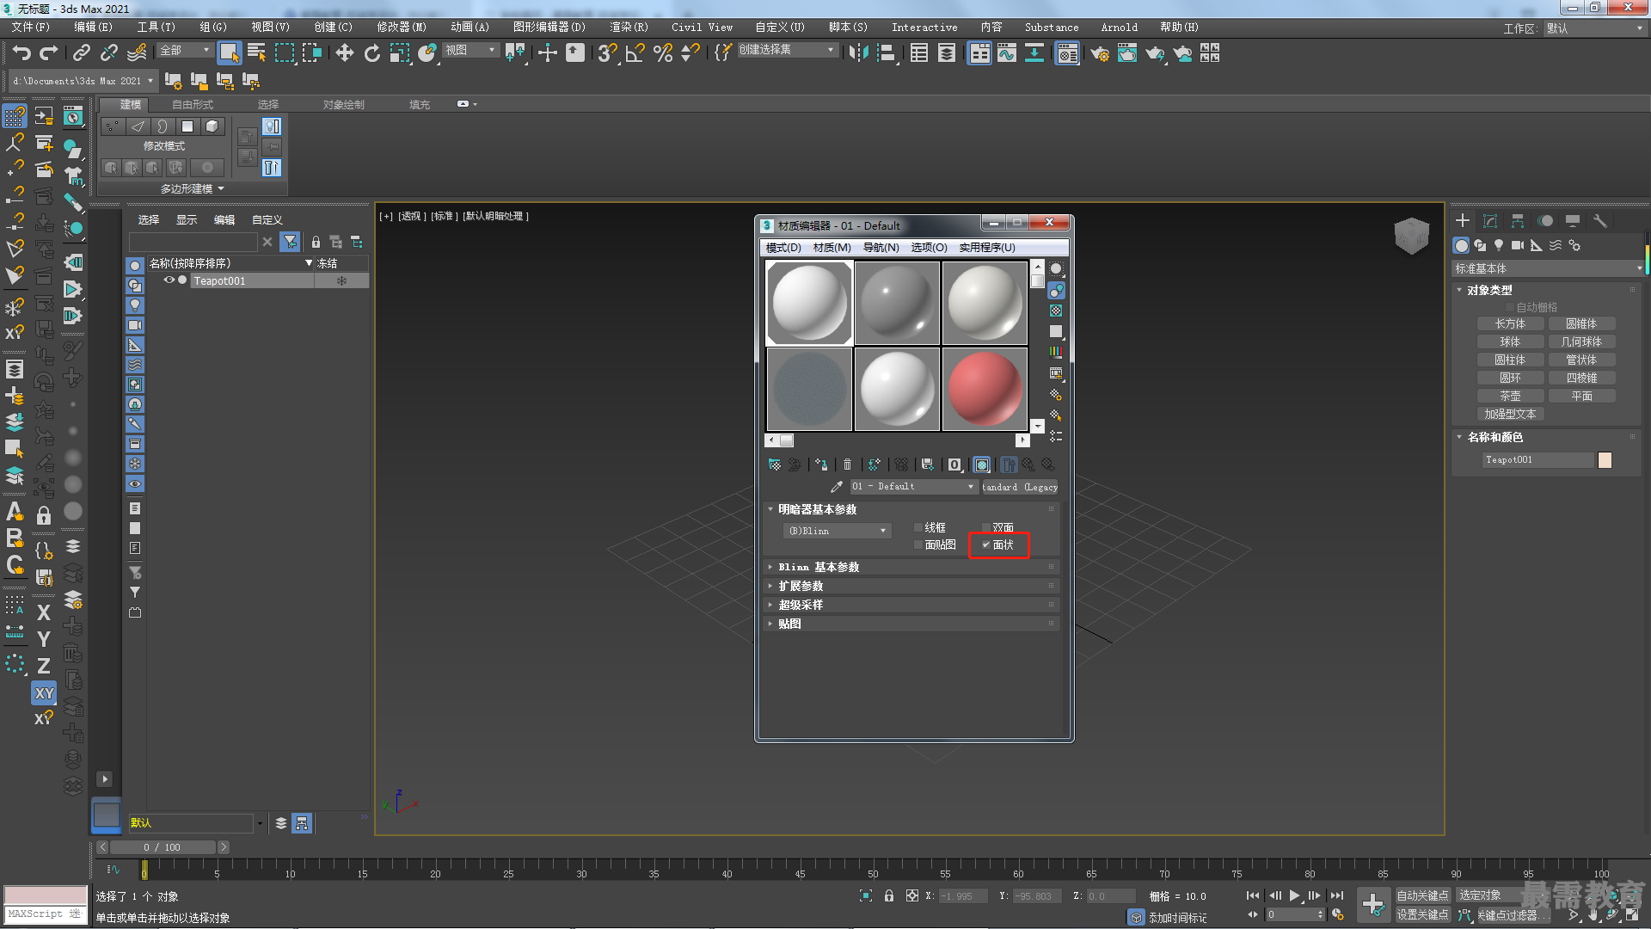Click the 圆柱体 cylinder primitive button
Image resolution: width=1651 pixels, height=929 pixels.
point(1510,360)
